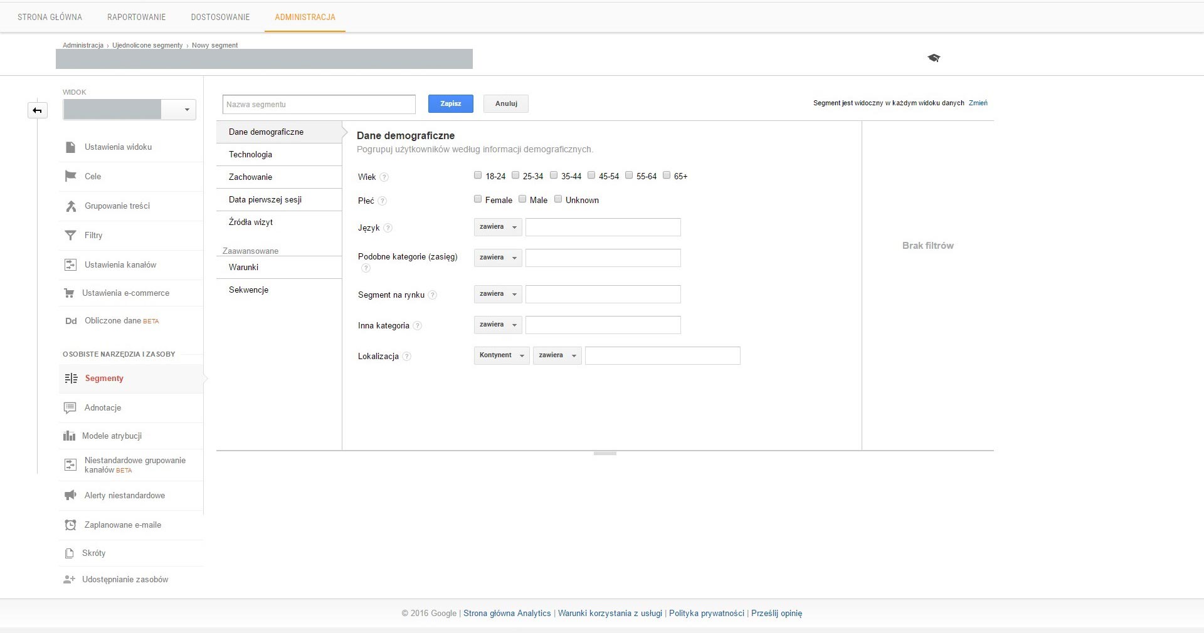
Task: Go to Strona główna top tab
Action: pos(50,17)
